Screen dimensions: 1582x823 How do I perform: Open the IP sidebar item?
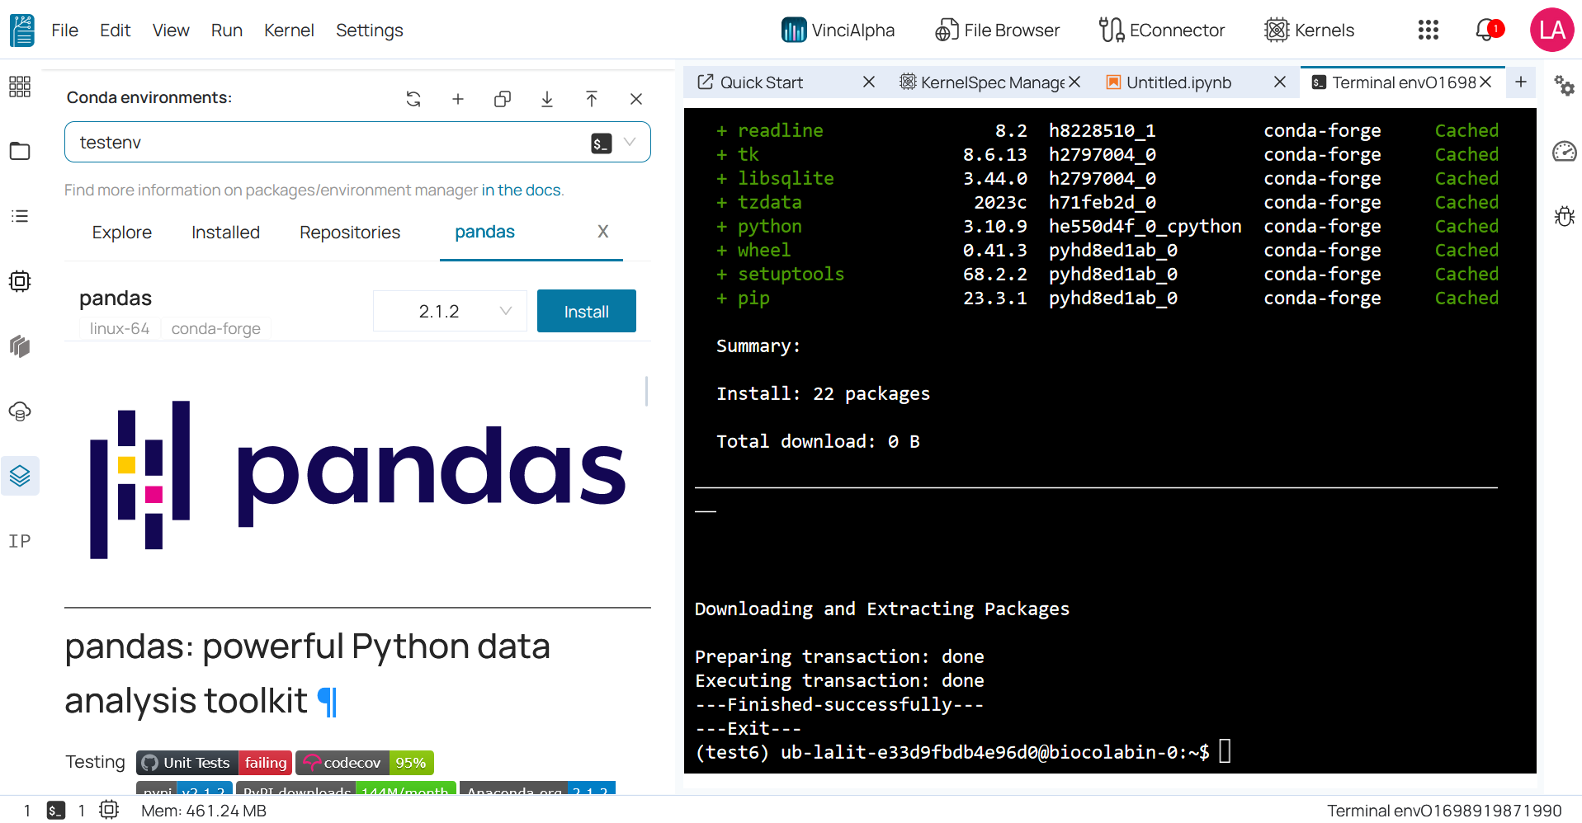point(20,541)
